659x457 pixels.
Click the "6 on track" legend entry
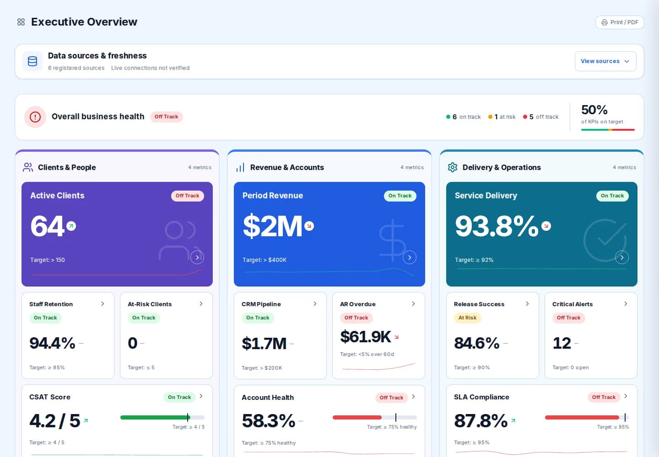click(x=463, y=117)
